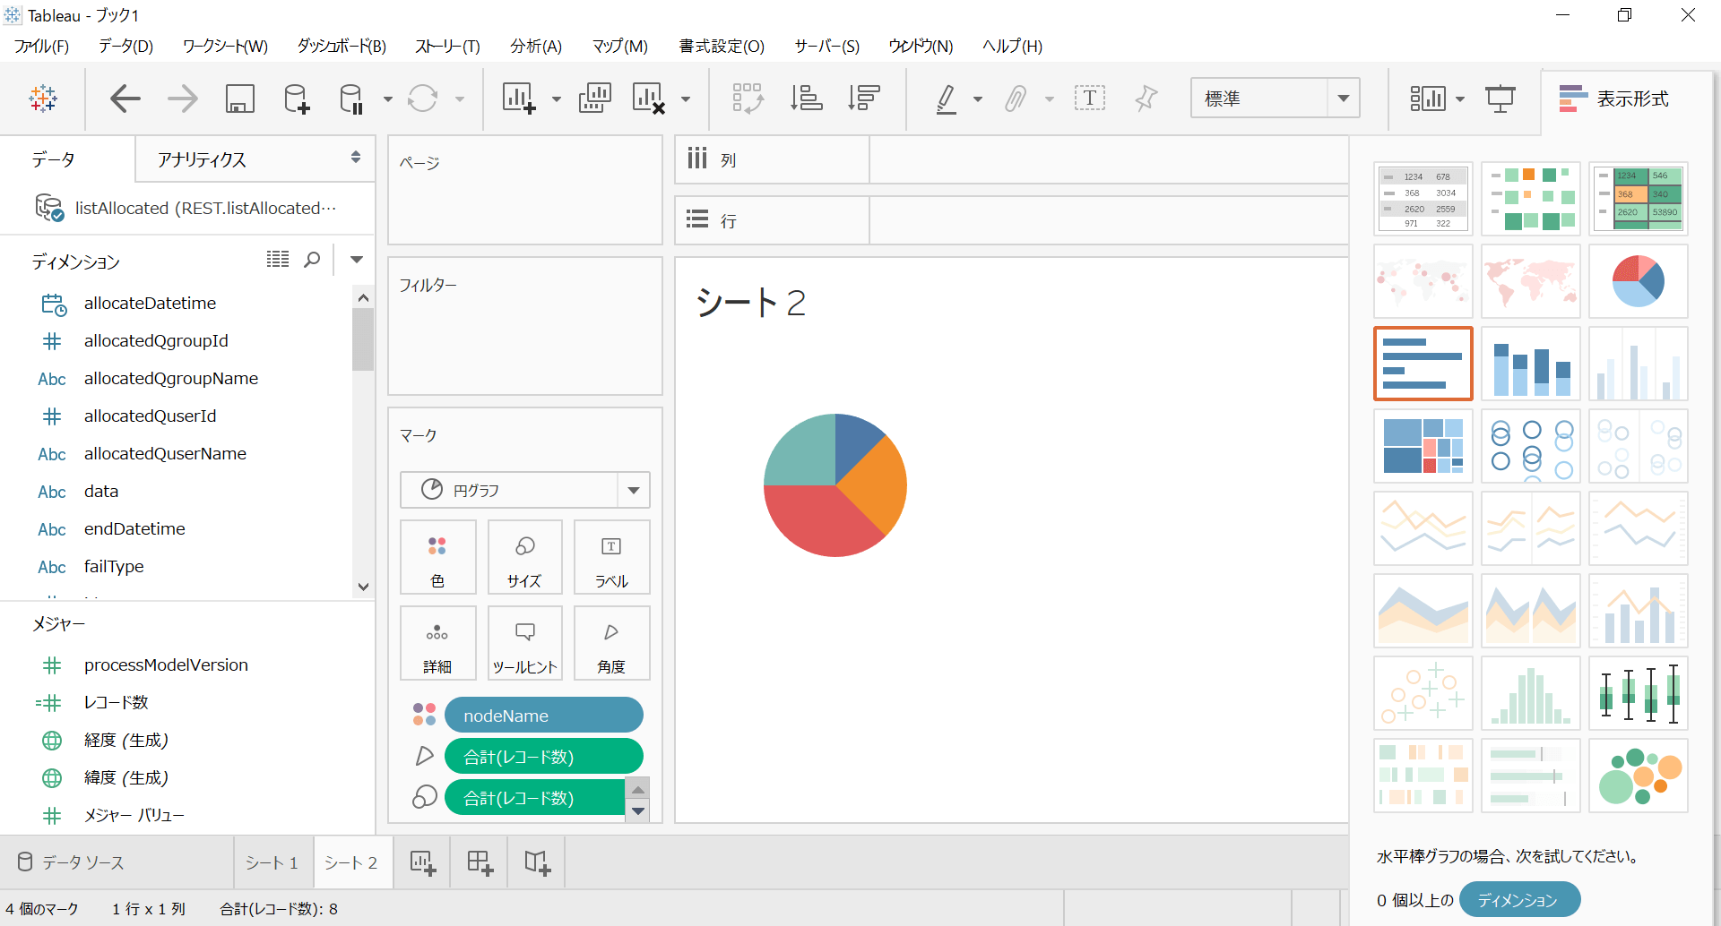The height and width of the screenshot is (926, 1721).
Task: Click the search magnifier in the dimensions pane
Action: (312, 260)
